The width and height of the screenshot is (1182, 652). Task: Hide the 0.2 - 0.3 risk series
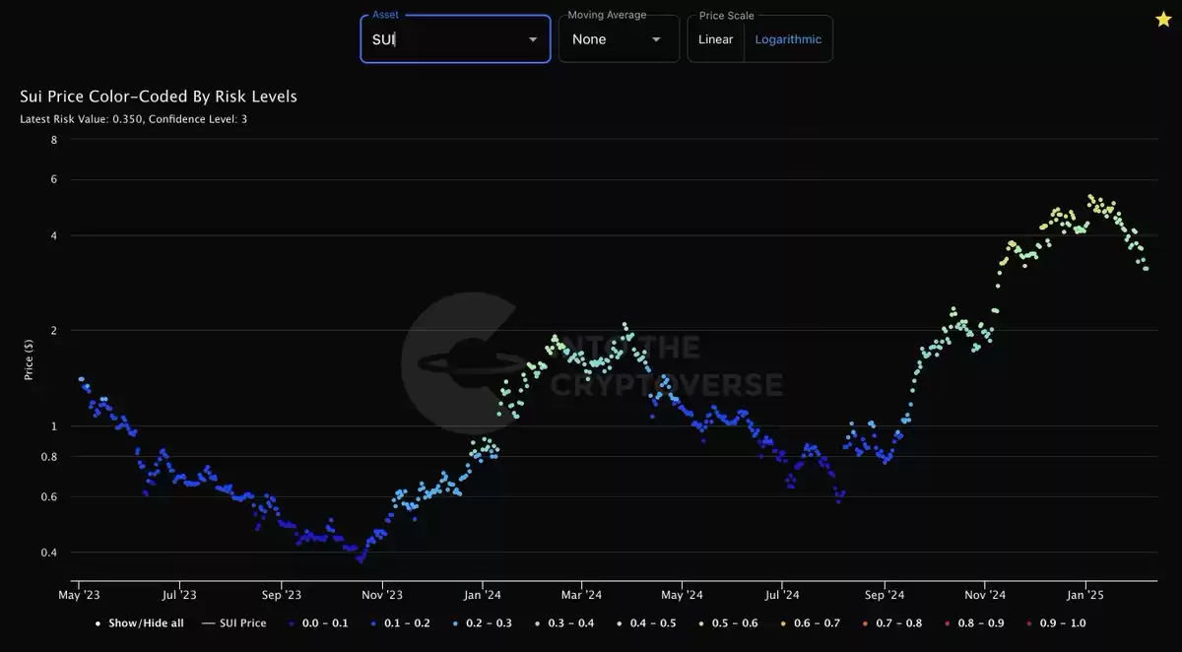coord(480,622)
